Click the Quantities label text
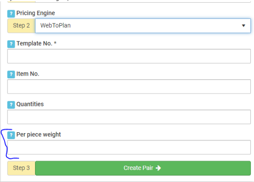 (30, 104)
